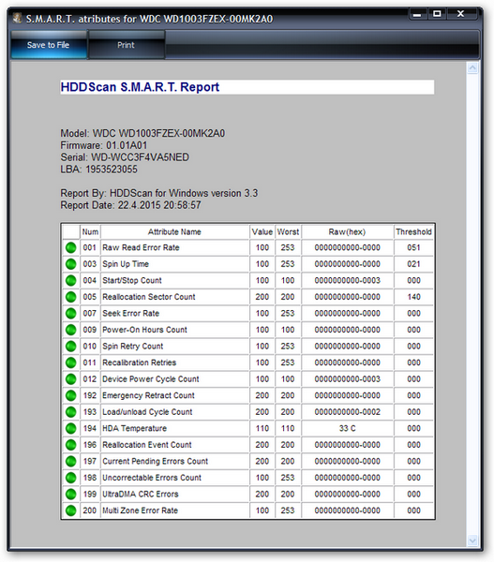
Task: Click the scrollbar down arrow
Action: click(472, 540)
